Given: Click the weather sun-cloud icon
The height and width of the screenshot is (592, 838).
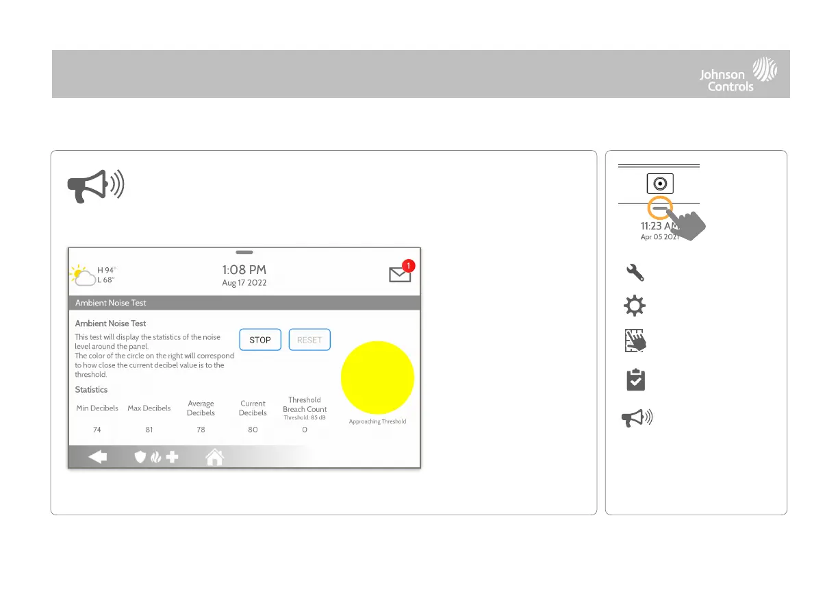Looking at the screenshot, I should coord(83,275).
